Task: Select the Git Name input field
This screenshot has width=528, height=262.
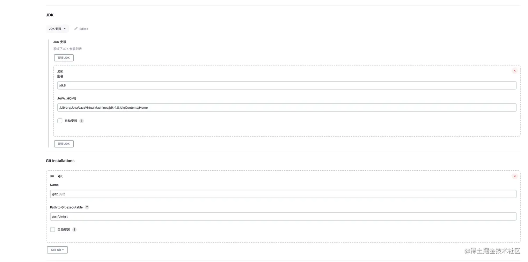Action: pyautogui.click(x=283, y=194)
